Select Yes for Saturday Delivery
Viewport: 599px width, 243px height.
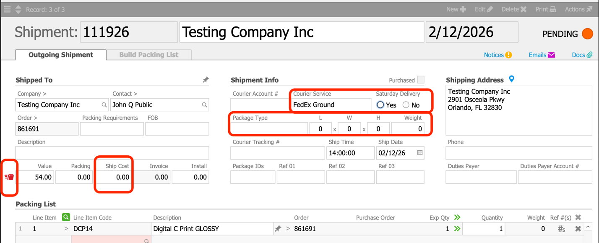tap(380, 105)
